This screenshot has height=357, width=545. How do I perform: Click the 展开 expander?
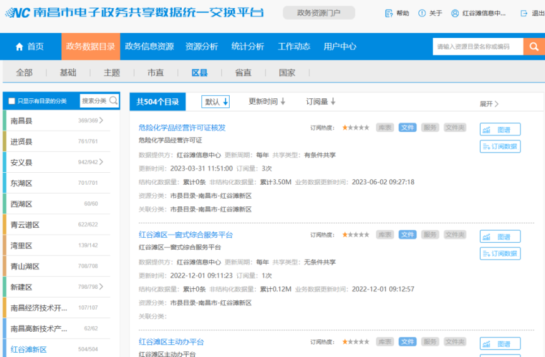click(489, 104)
